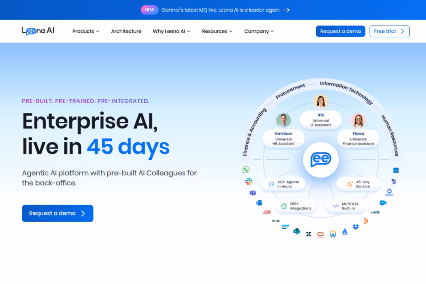Click the 'Iris Universal IT Assistant' card
This screenshot has height=284, width=426.
[x=321, y=120]
